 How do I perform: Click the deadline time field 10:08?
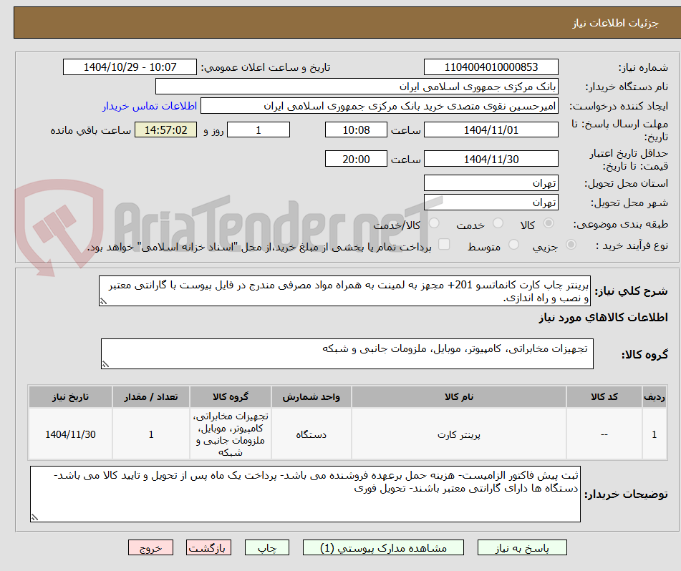[x=356, y=130]
